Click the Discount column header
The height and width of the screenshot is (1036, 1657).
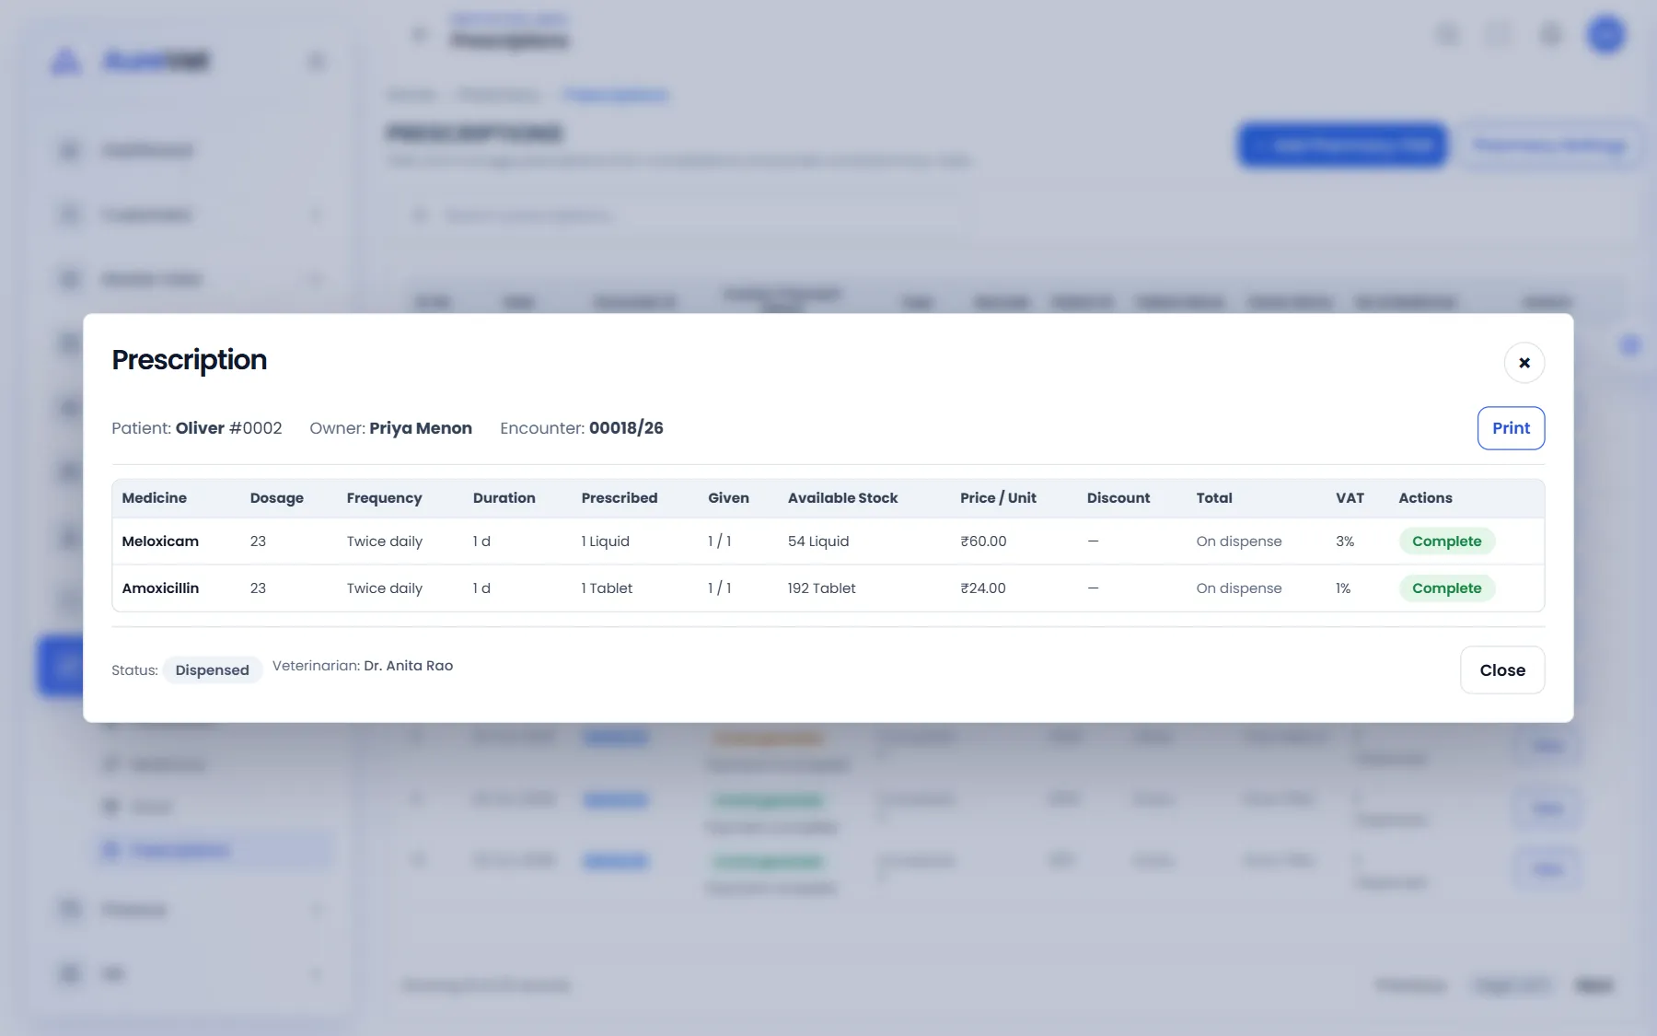1118,498
